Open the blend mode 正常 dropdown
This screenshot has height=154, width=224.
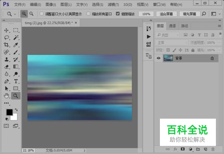[172, 43]
